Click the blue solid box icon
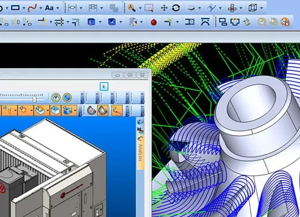This screenshot has width=300, height=217. [x=91, y=22]
